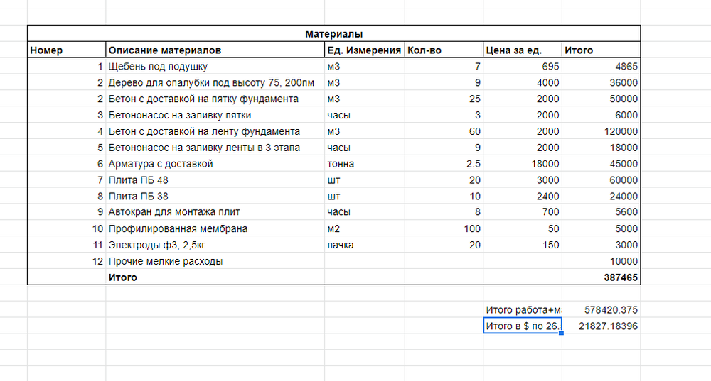This screenshot has width=711, height=381.
Task: Select the 'Ед. Измерения' header cell
Action: (365, 50)
